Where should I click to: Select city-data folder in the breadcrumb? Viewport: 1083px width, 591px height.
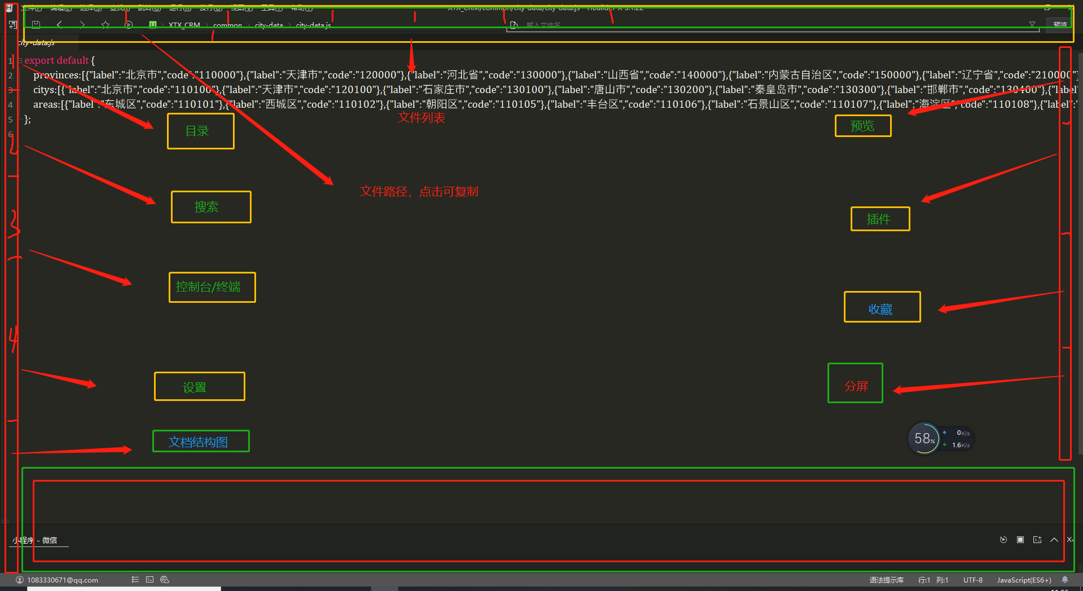pyautogui.click(x=269, y=25)
